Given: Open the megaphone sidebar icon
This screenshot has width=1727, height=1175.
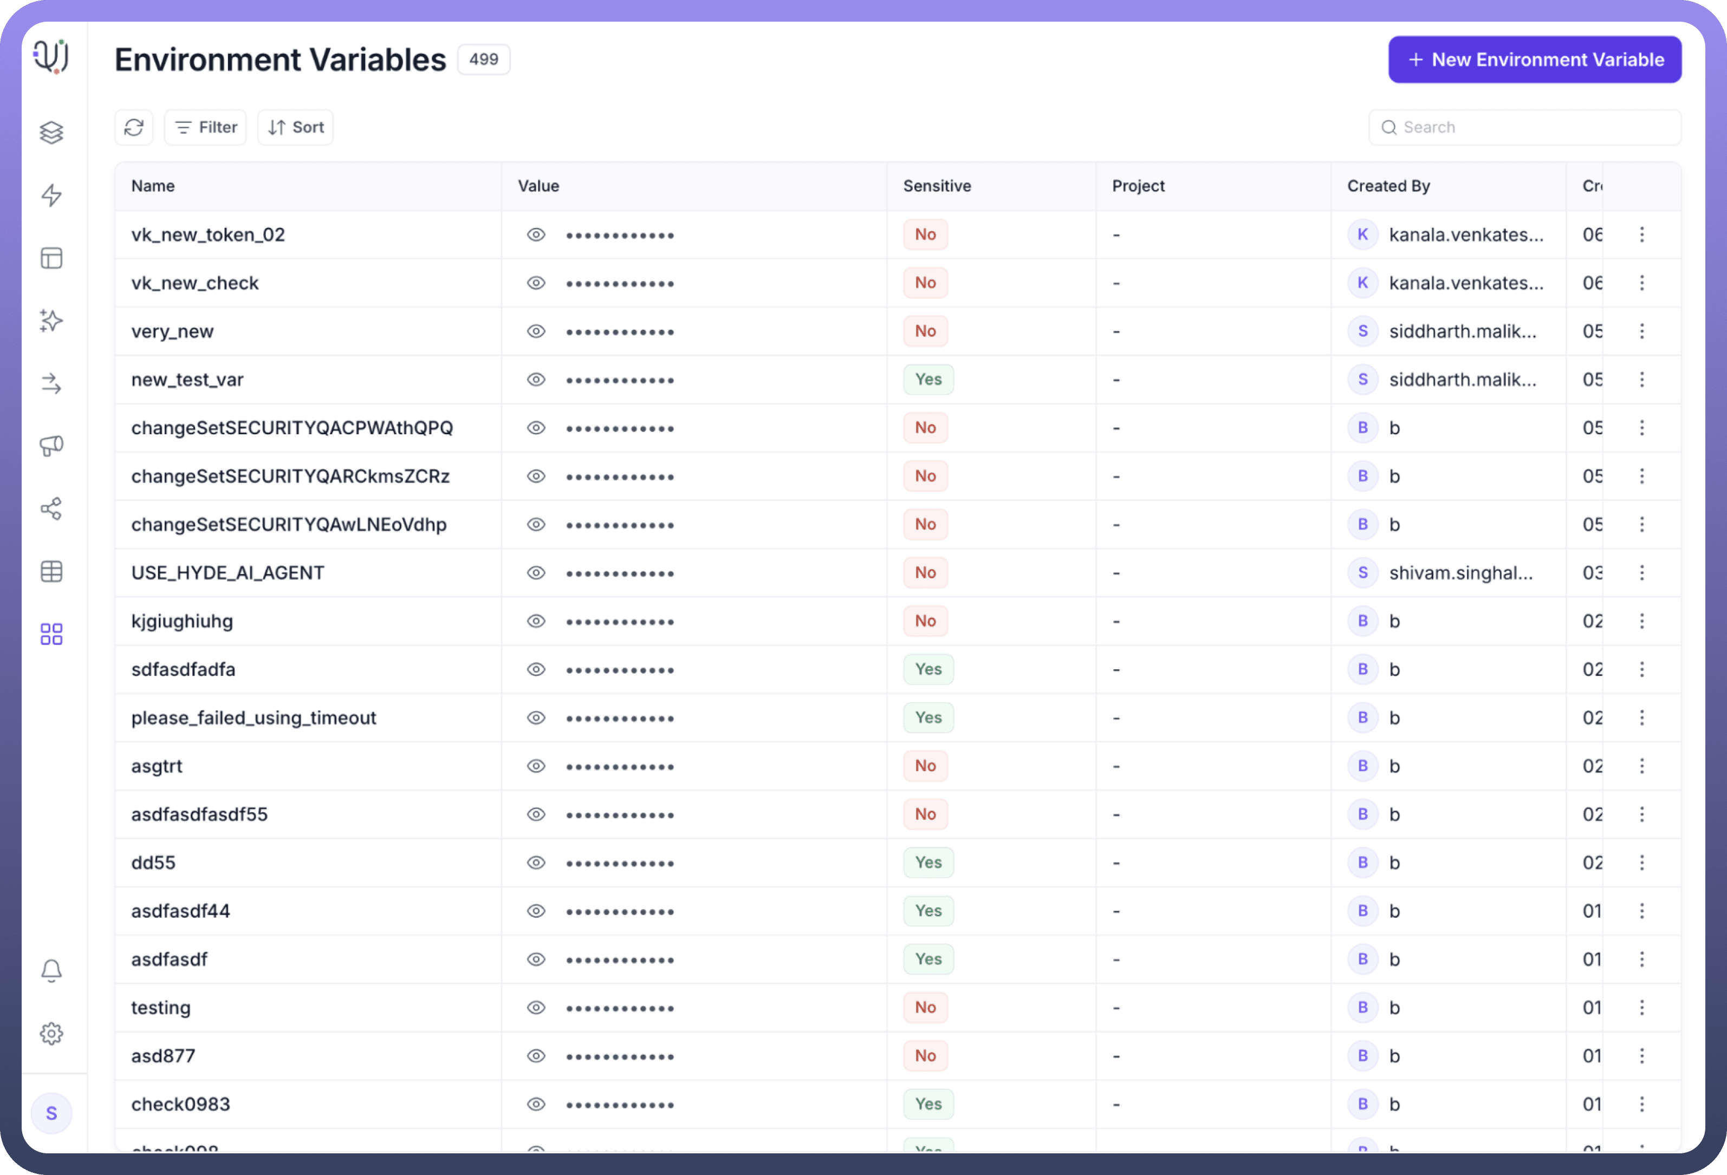Looking at the screenshot, I should pos(51,446).
